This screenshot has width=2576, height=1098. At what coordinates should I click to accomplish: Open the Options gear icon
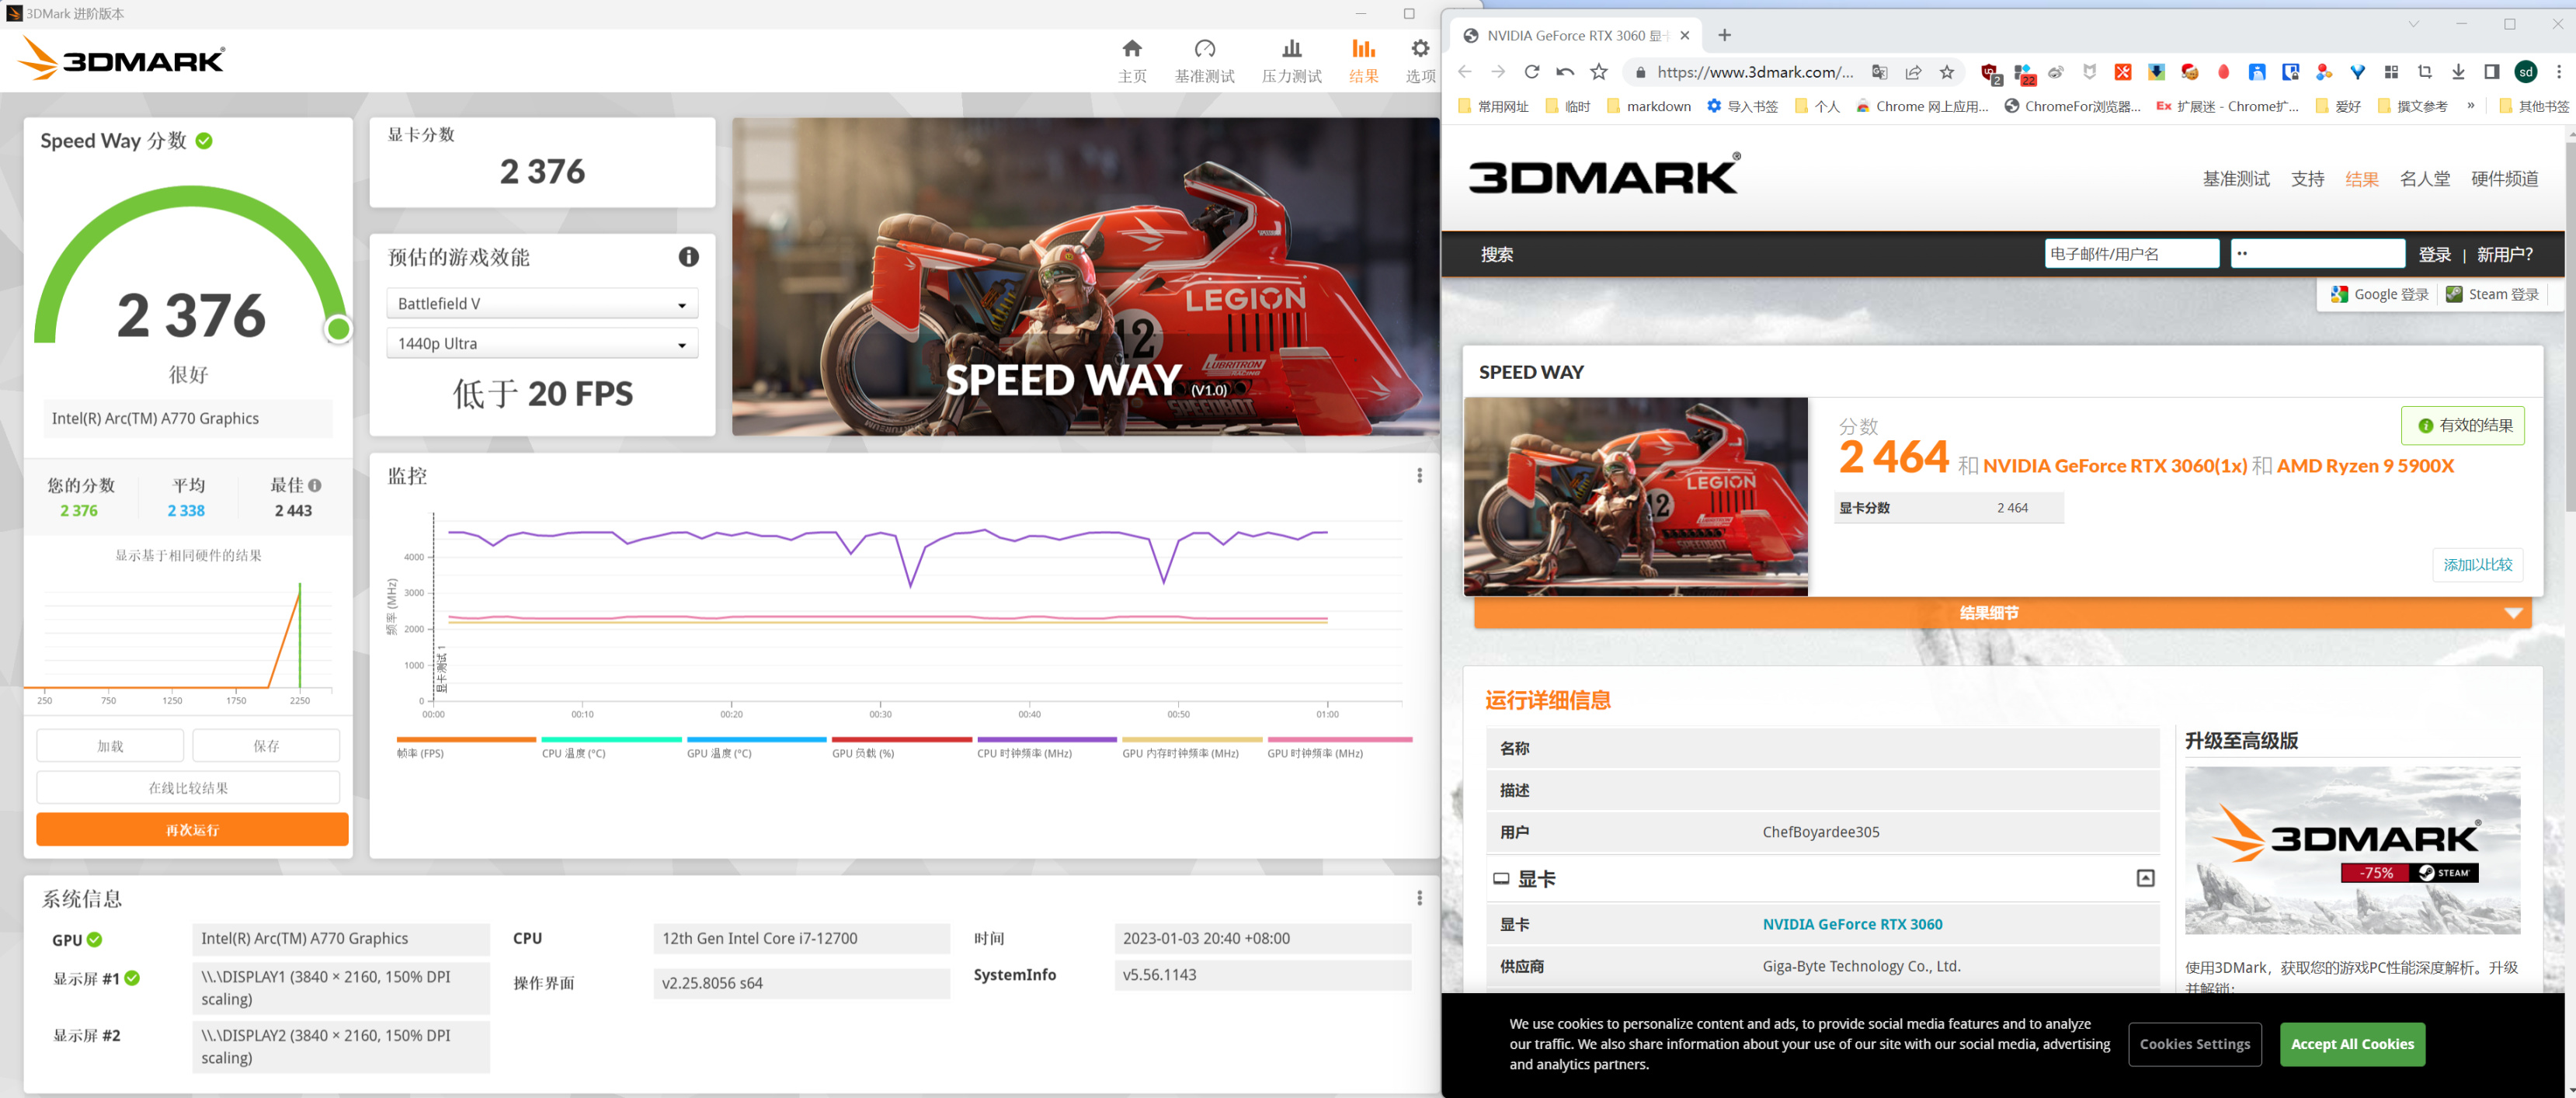coord(1419,50)
